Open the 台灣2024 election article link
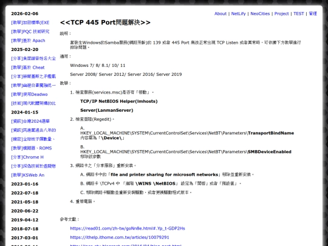 30,121
